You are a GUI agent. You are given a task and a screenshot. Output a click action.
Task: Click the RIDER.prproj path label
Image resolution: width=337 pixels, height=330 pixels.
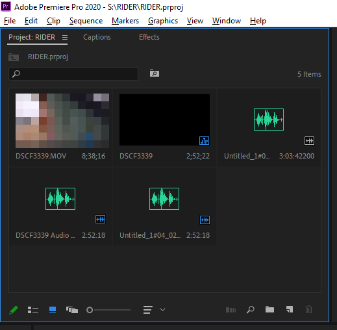coord(48,57)
